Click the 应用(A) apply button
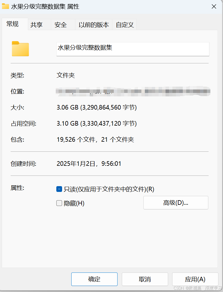Viewport: 223px width, 292px height. pyautogui.click(x=195, y=279)
